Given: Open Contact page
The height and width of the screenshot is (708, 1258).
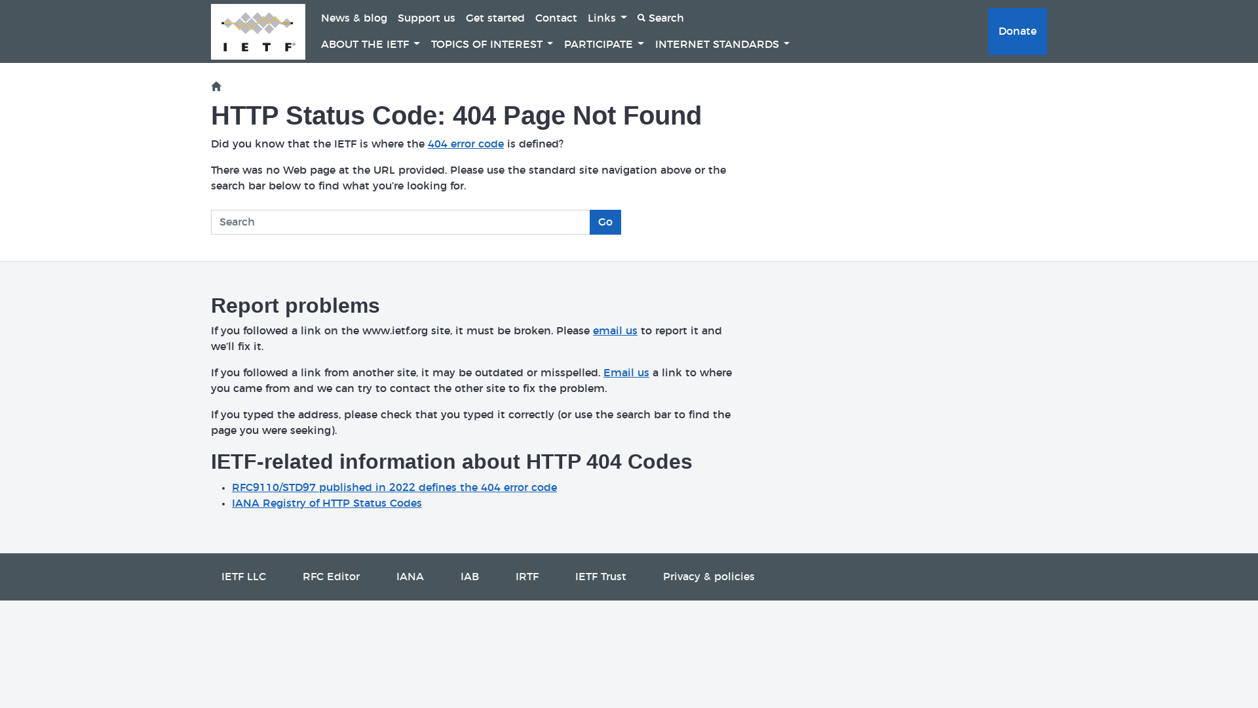Looking at the screenshot, I should tap(556, 18).
